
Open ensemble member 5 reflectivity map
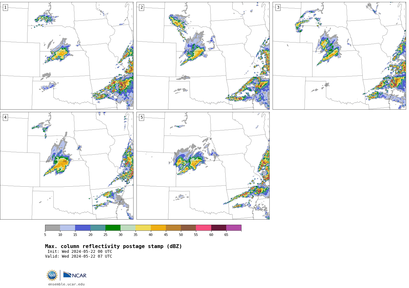203,166
